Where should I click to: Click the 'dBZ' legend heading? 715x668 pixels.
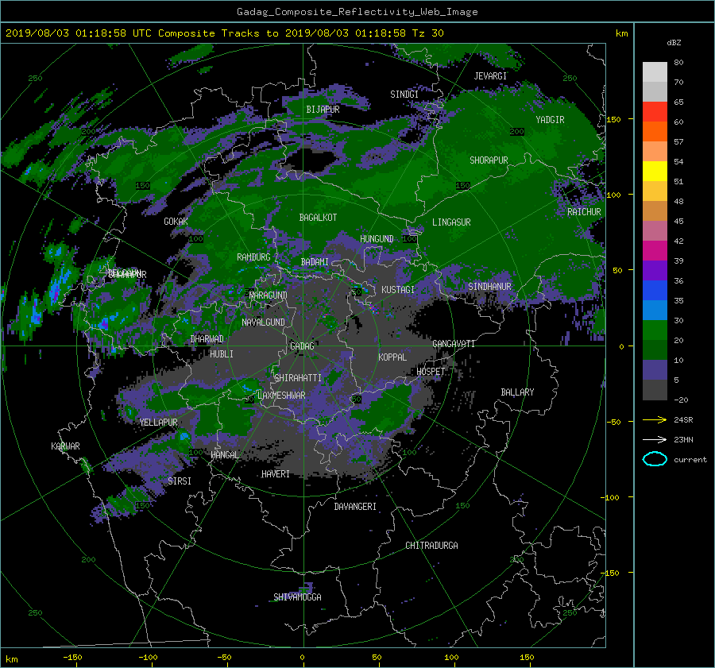[x=674, y=42]
